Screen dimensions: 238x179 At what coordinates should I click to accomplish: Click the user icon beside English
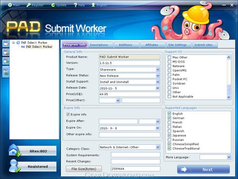point(93,5)
